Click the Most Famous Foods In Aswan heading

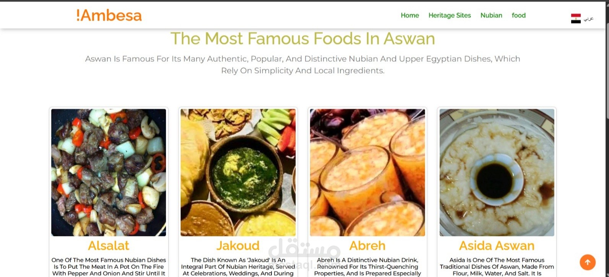pyautogui.click(x=302, y=39)
